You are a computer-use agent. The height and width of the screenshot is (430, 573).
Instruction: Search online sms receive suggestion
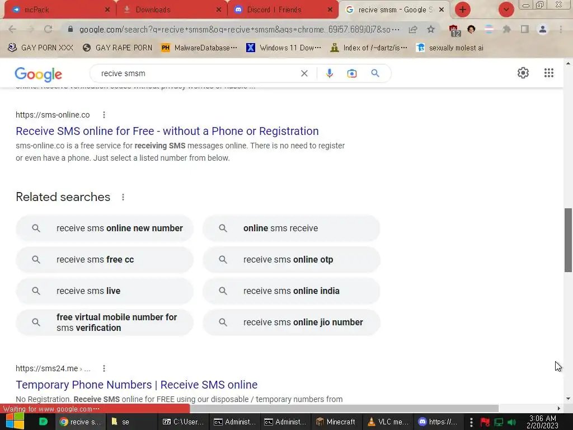coord(291,228)
